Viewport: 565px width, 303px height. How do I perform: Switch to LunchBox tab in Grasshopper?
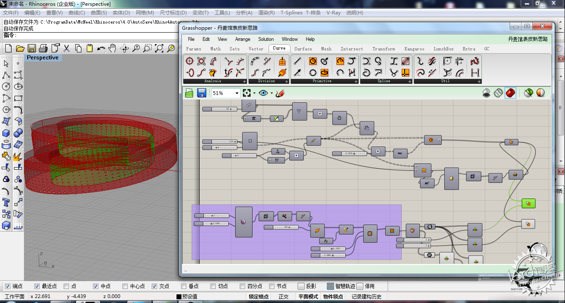[x=443, y=49]
